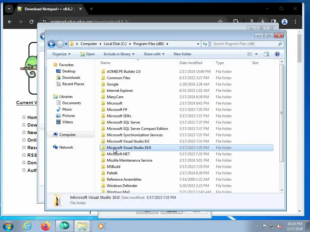Image resolution: width=310 pixels, height=232 pixels.
Task: Click the change view icon
Action: (x=250, y=54)
